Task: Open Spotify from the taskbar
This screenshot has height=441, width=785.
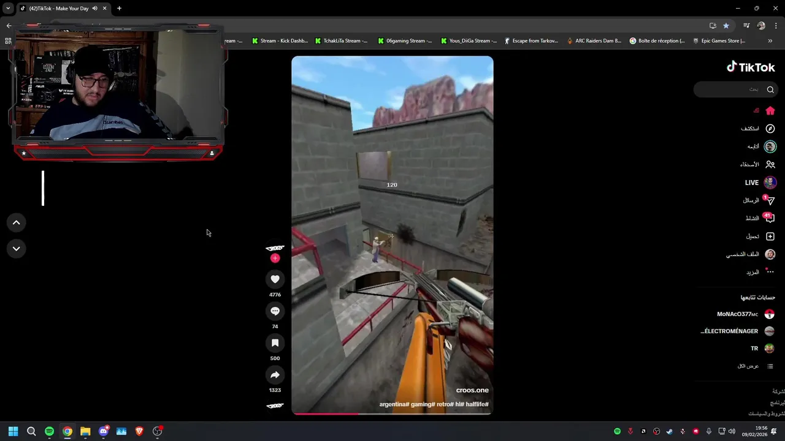Action: coord(49,431)
